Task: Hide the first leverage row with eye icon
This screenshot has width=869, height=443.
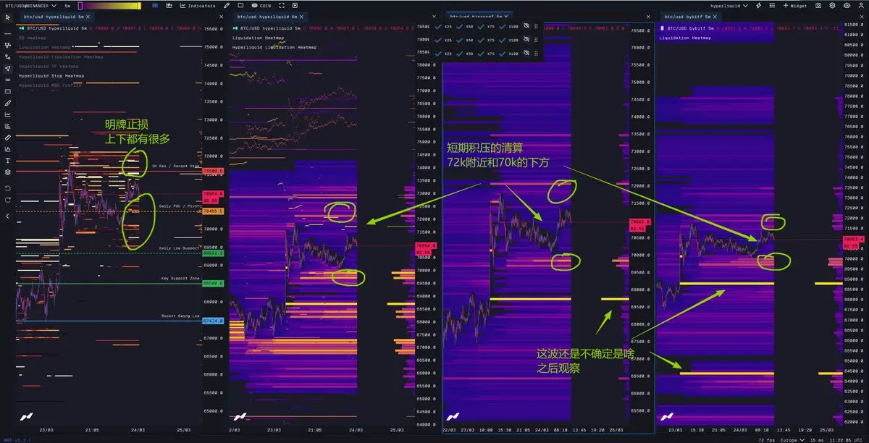Action: coord(526,26)
